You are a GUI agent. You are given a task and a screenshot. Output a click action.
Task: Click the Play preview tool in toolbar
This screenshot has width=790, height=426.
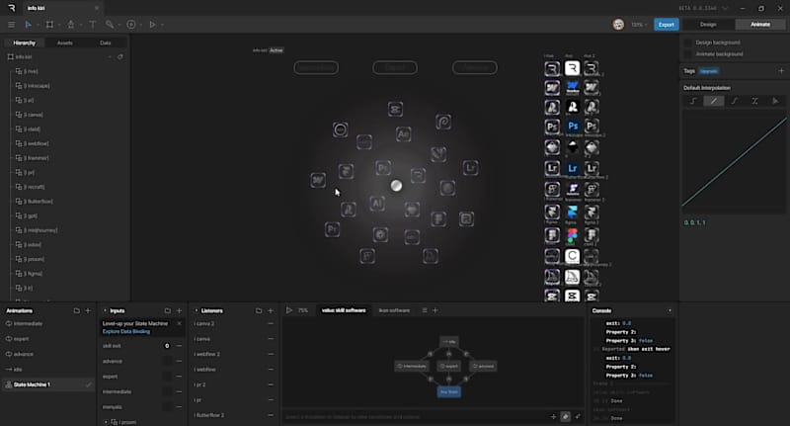coord(152,24)
